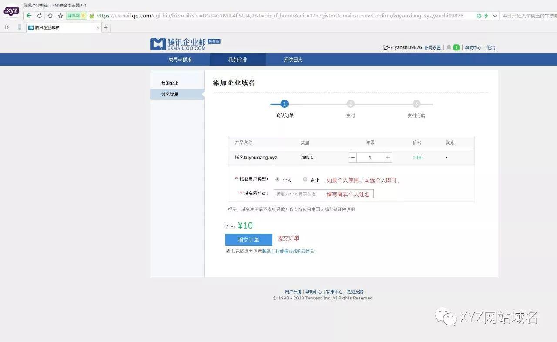Viewport: 557px width, 342px height.
Task: Click step 2 支付 on the progress bar
Action: click(x=351, y=104)
